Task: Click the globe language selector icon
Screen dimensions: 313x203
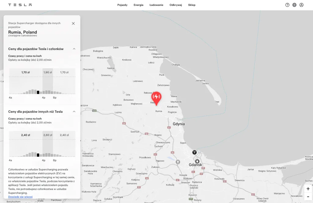Action: pos(294,5)
